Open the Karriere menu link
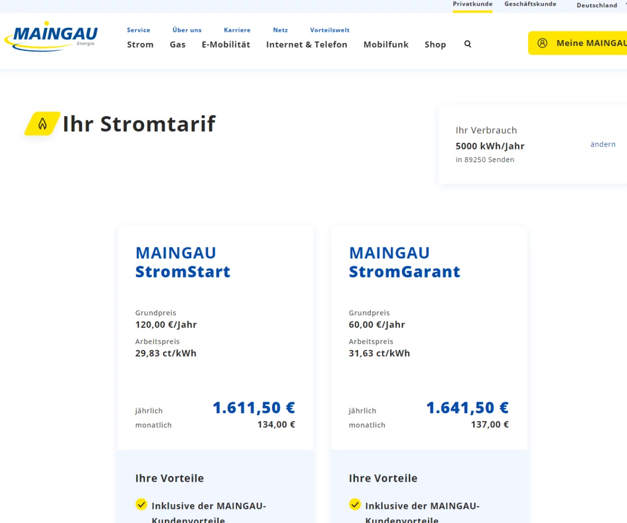Screen dimensions: 627x523 [x=237, y=30]
